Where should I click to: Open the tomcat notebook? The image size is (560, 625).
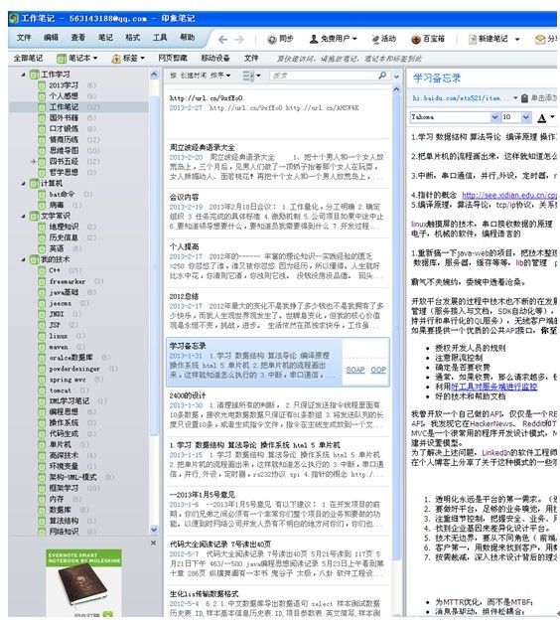tap(60, 391)
